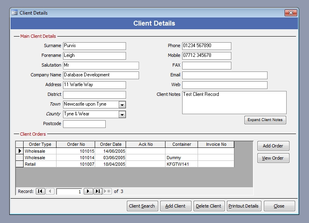309x223 pixels.
Task: Click the Client Details form icon in title bar
Action: coord(15,13)
